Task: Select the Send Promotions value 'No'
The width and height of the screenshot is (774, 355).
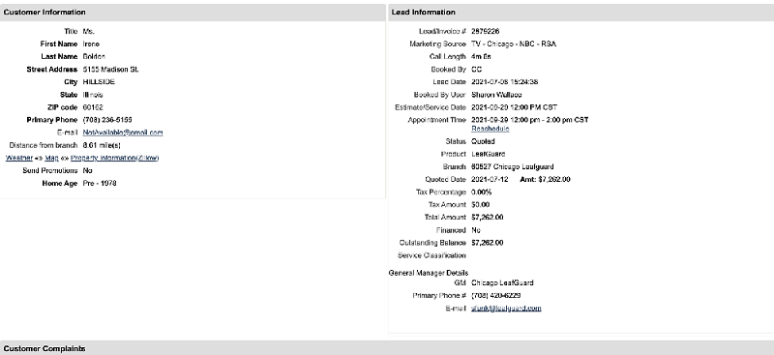Action: [87, 170]
